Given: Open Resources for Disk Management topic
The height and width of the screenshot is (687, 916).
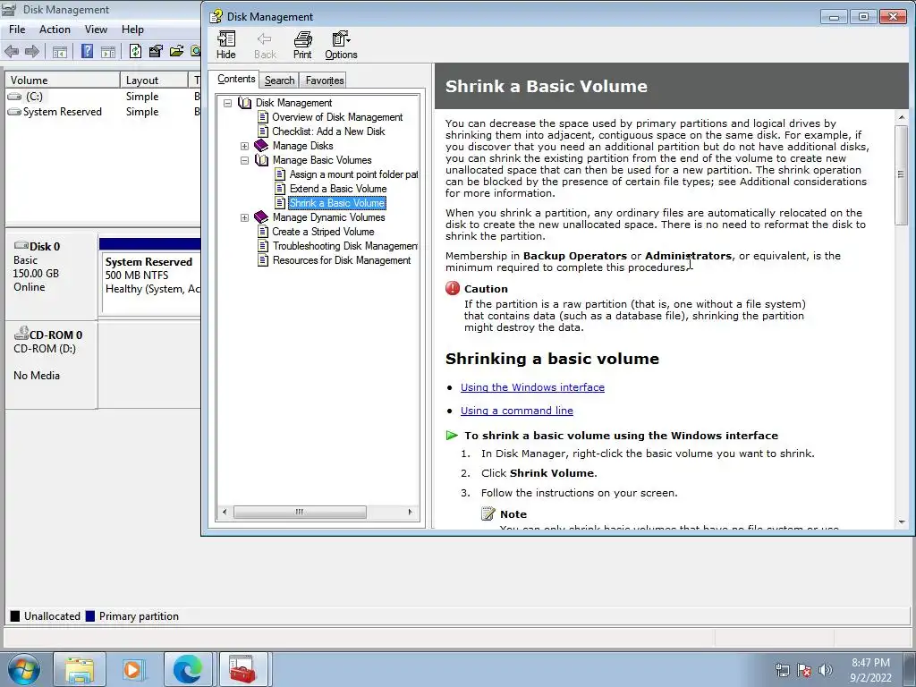Looking at the screenshot, I should coord(341,260).
